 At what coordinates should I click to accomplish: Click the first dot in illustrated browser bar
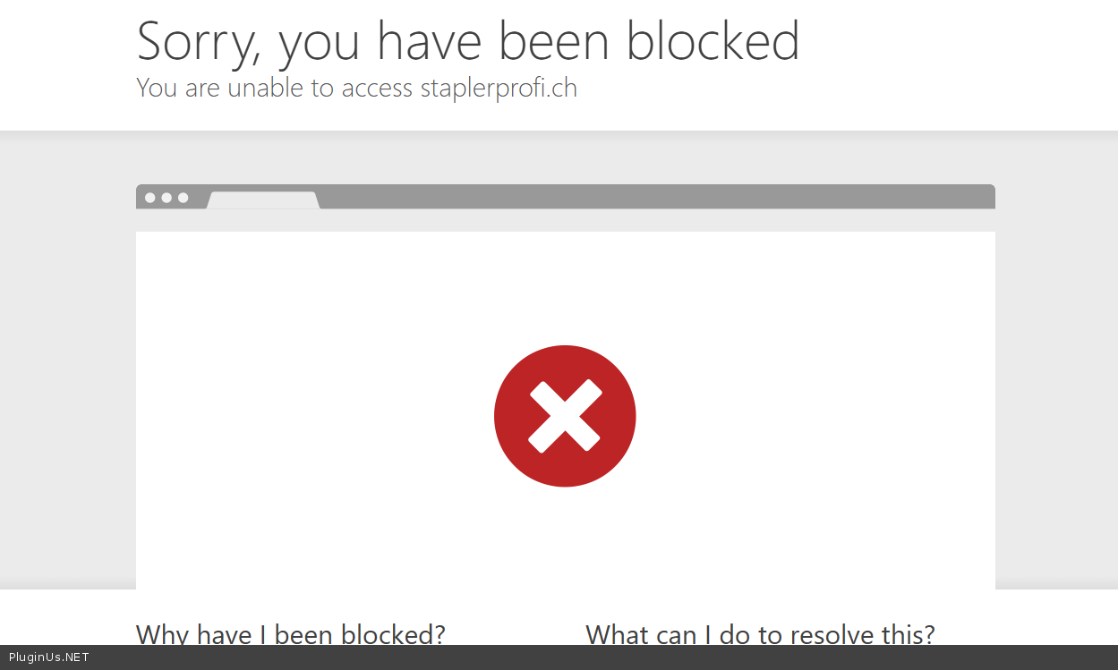click(150, 198)
